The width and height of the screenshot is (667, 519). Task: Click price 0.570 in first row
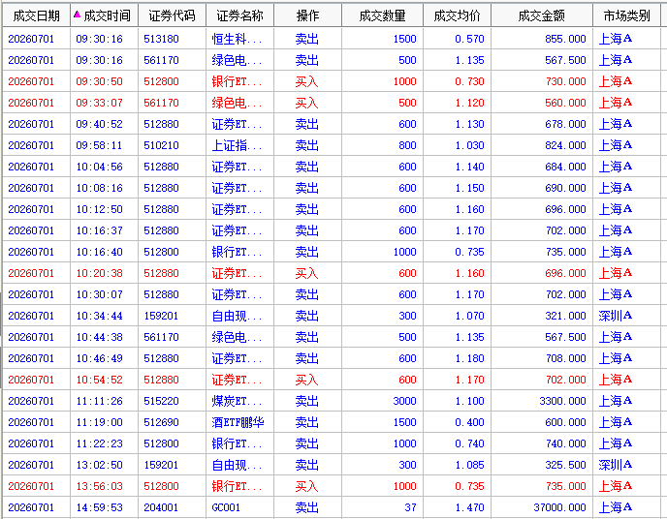point(469,39)
